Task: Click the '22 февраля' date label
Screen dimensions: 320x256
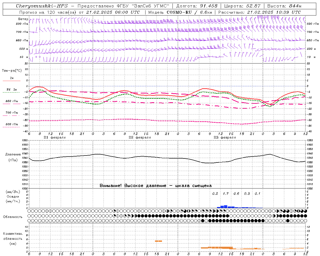Action: [140, 137]
